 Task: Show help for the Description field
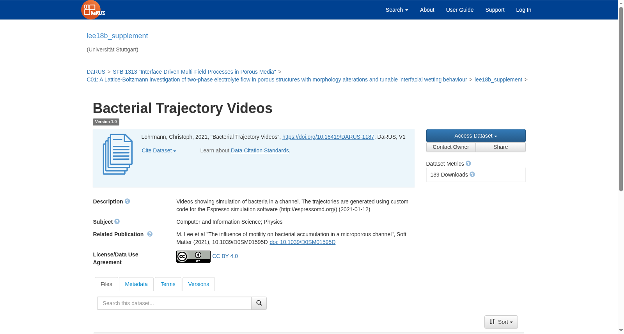[x=127, y=201]
